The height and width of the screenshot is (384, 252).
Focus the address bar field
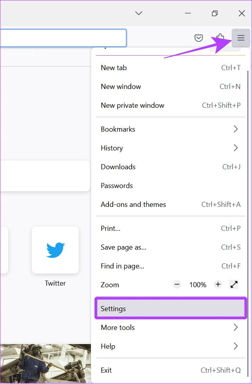pos(63,38)
